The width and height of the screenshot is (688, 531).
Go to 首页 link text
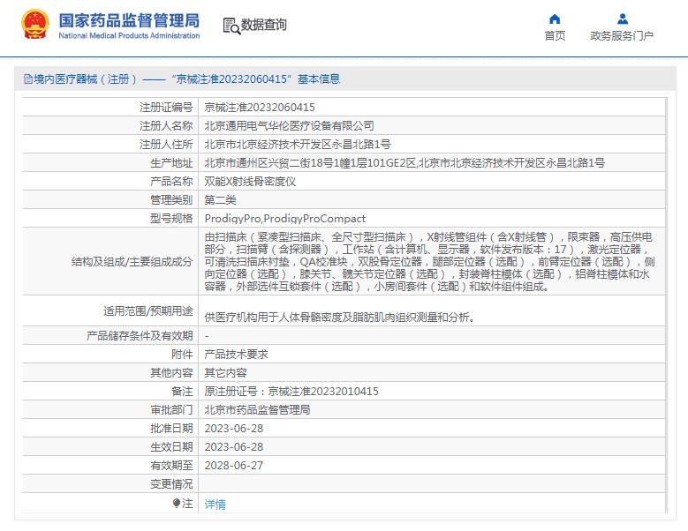pyautogui.click(x=555, y=36)
